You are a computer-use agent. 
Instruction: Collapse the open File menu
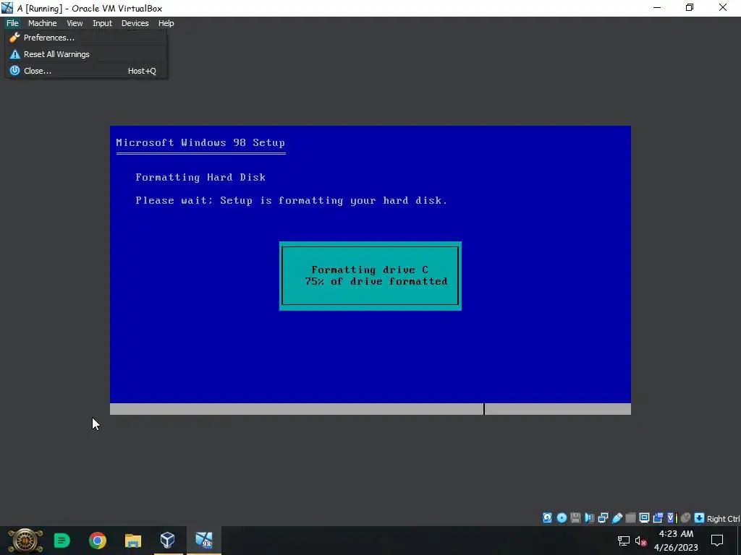(x=12, y=23)
